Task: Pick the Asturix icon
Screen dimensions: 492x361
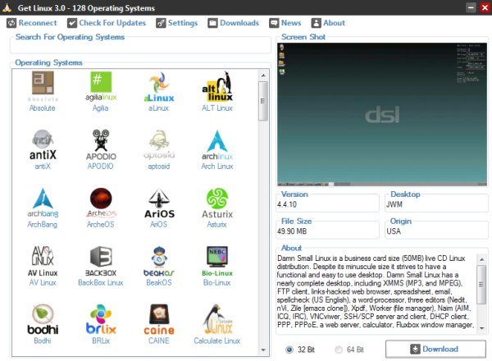Action: click(x=217, y=203)
